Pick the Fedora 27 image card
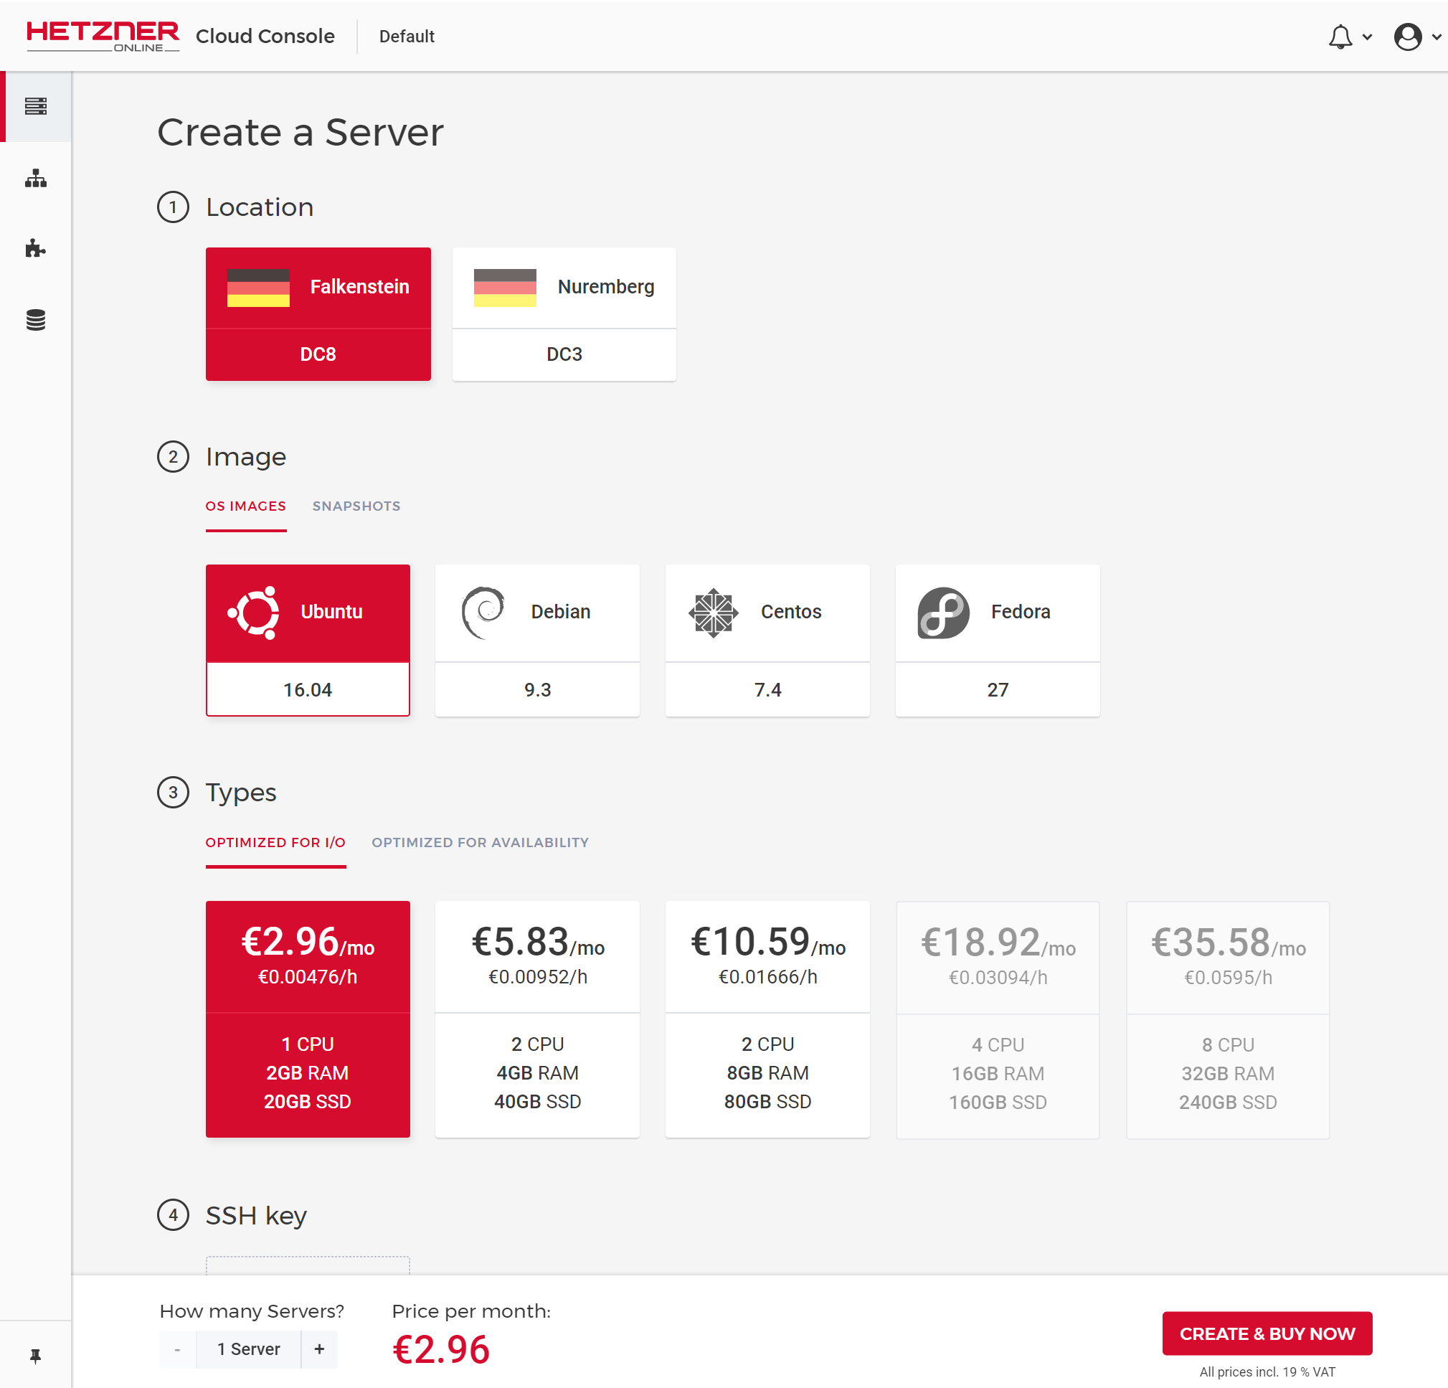Viewport: 1448px width, 1388px height. (998, 640)
